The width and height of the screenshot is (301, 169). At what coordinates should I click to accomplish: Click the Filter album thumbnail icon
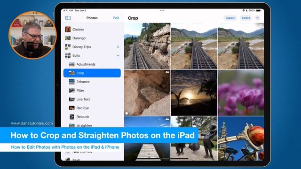tap(71, 91)
